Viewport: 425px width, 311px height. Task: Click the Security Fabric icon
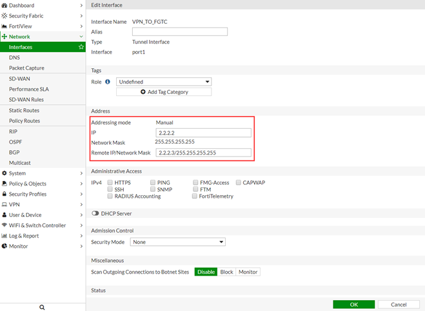5,15
